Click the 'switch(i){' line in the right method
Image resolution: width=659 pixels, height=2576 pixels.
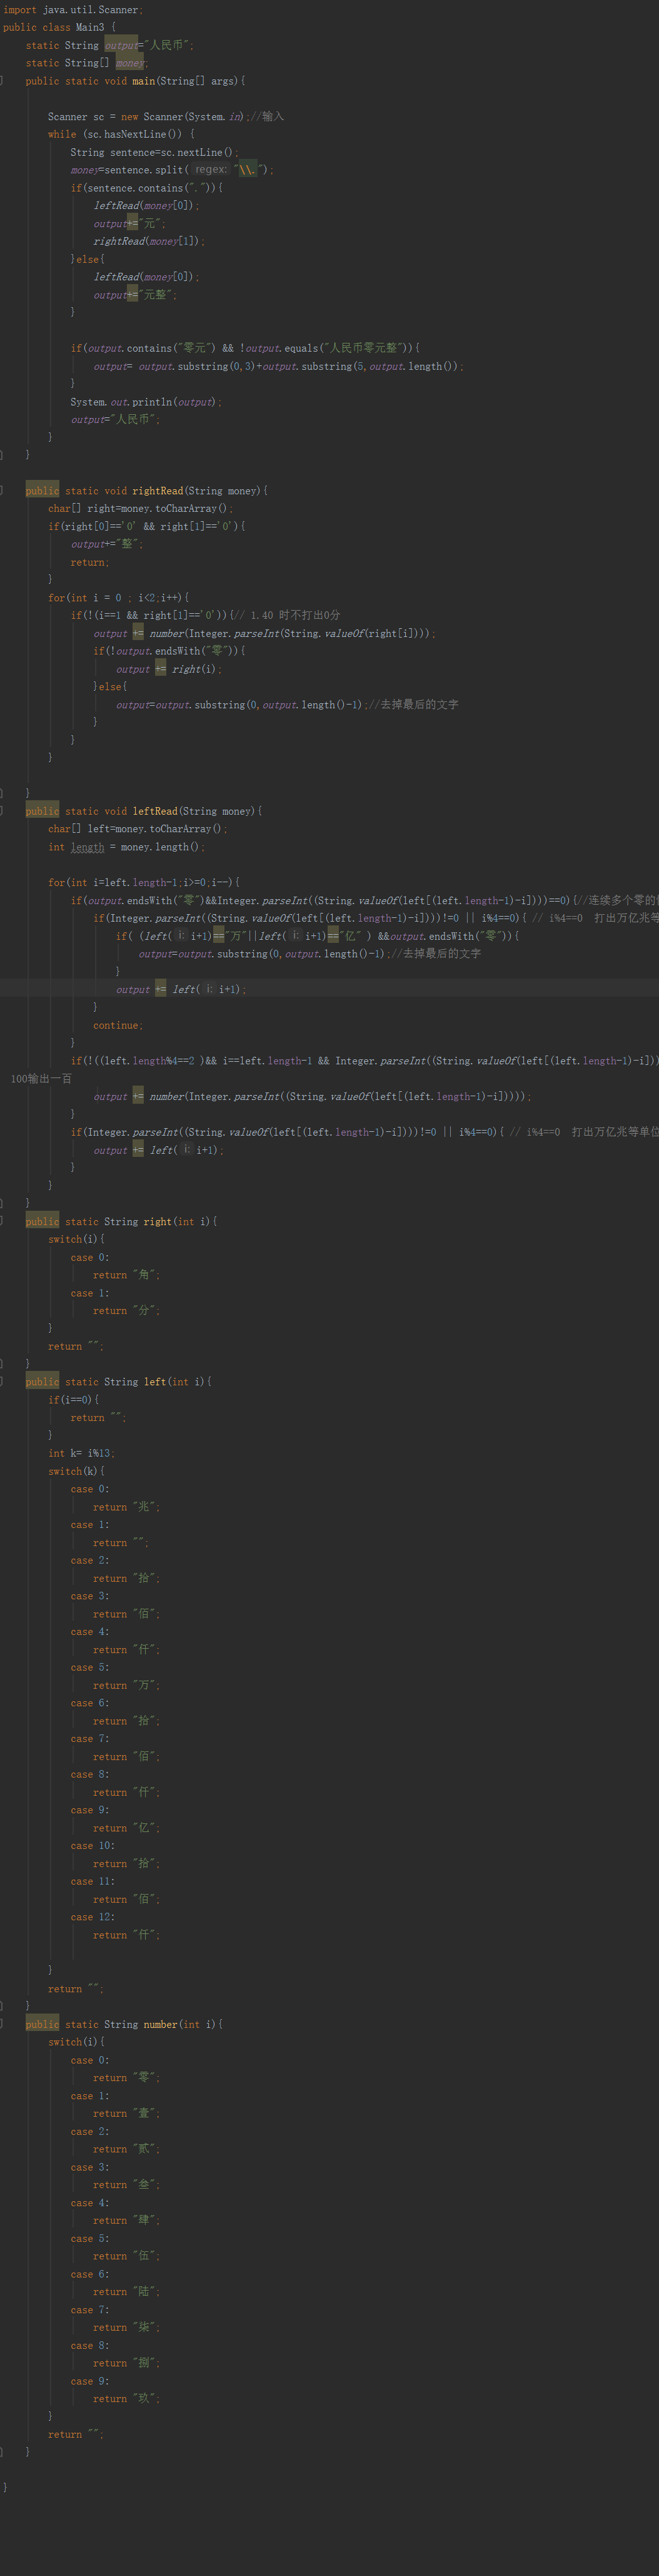[76, 1240]
